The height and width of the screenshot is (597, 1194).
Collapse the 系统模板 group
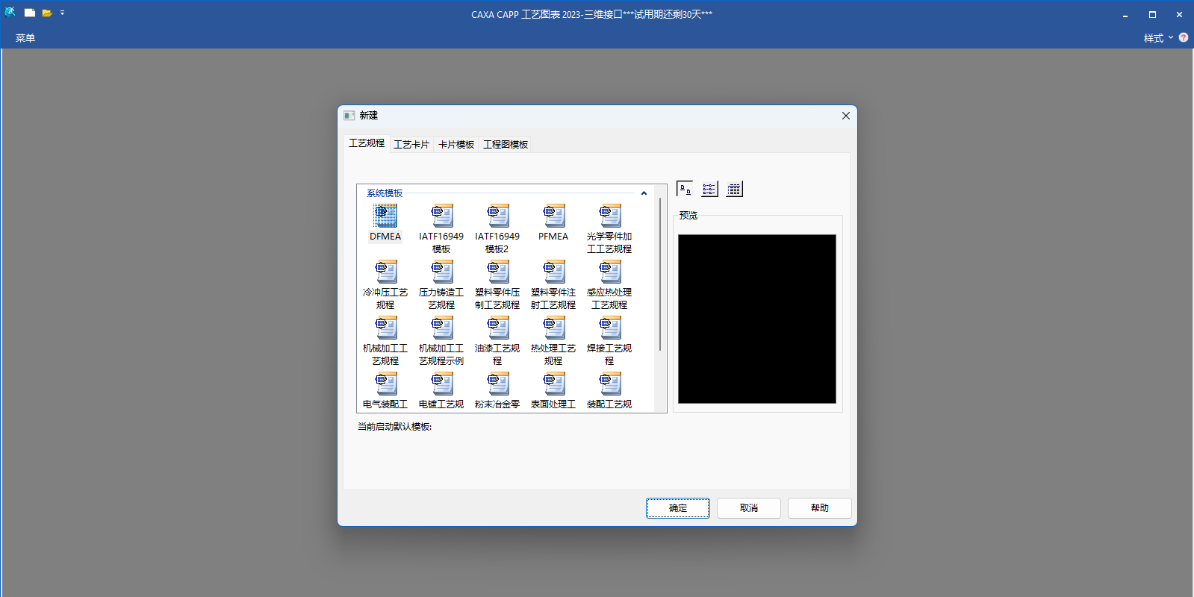click(x=644, y=193)
